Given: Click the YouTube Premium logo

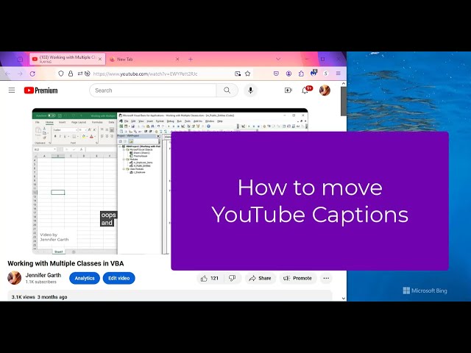Looking at the screenshot, I should click(41, 90).
